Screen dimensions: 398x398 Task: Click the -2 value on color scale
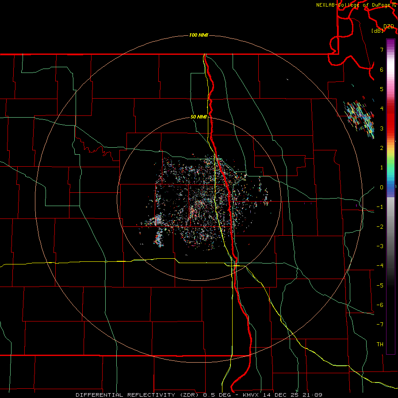click(380, 227)
